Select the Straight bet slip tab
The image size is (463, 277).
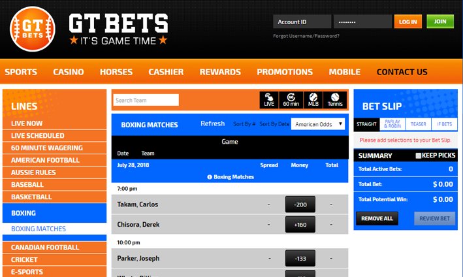click(366, 124)
